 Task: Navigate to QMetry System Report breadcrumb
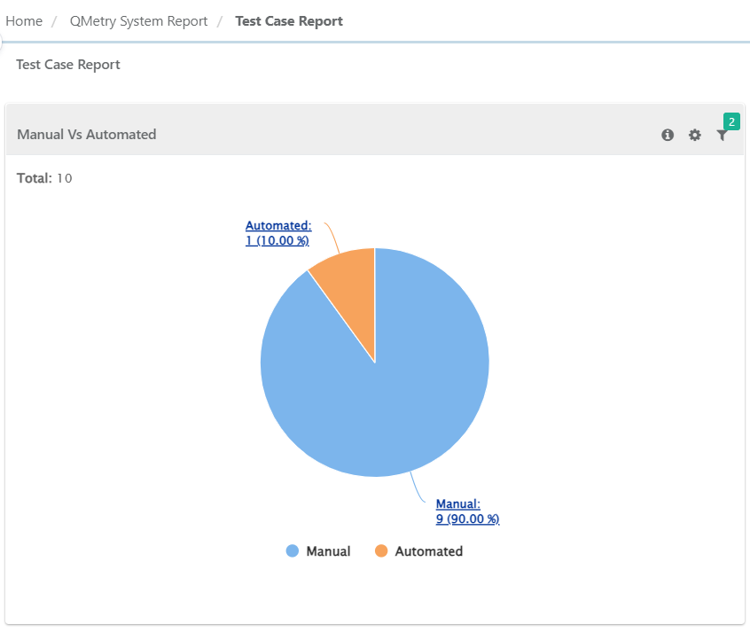(138, 21)
